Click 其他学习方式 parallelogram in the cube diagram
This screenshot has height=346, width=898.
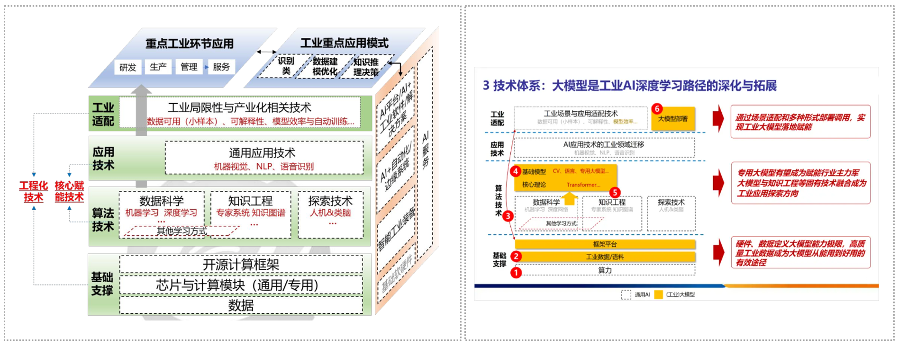tap(182, 231)
